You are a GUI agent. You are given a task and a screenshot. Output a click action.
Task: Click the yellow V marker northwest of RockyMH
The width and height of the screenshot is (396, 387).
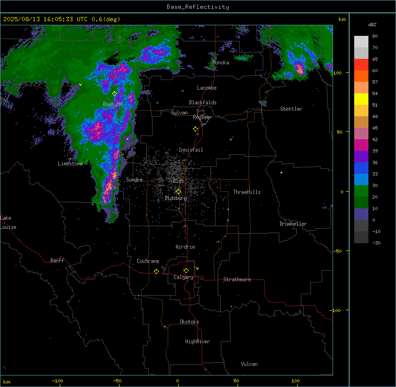tap(80, 85)
